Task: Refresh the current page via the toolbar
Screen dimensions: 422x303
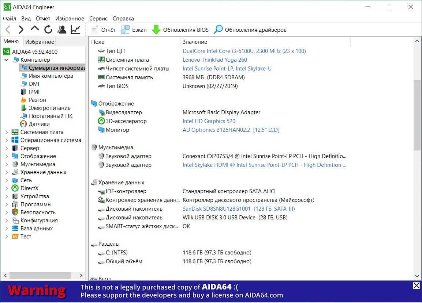Action: [48, 30]
